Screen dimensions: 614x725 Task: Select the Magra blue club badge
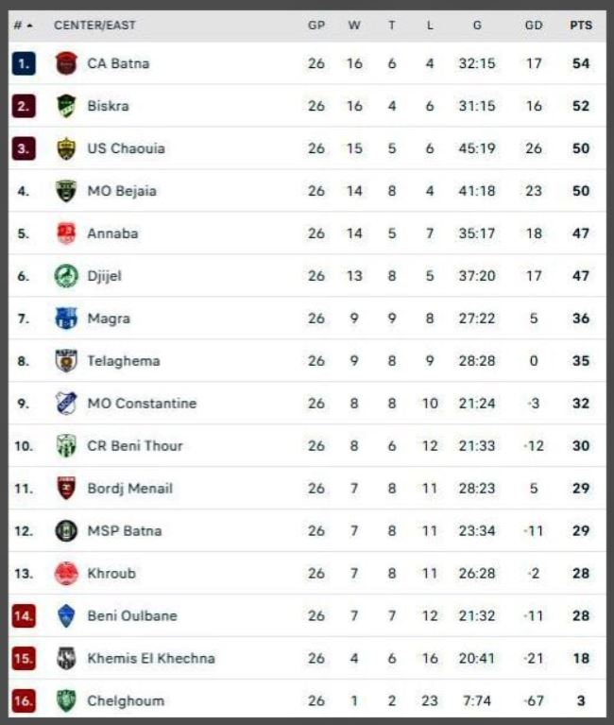click(66, 319)
